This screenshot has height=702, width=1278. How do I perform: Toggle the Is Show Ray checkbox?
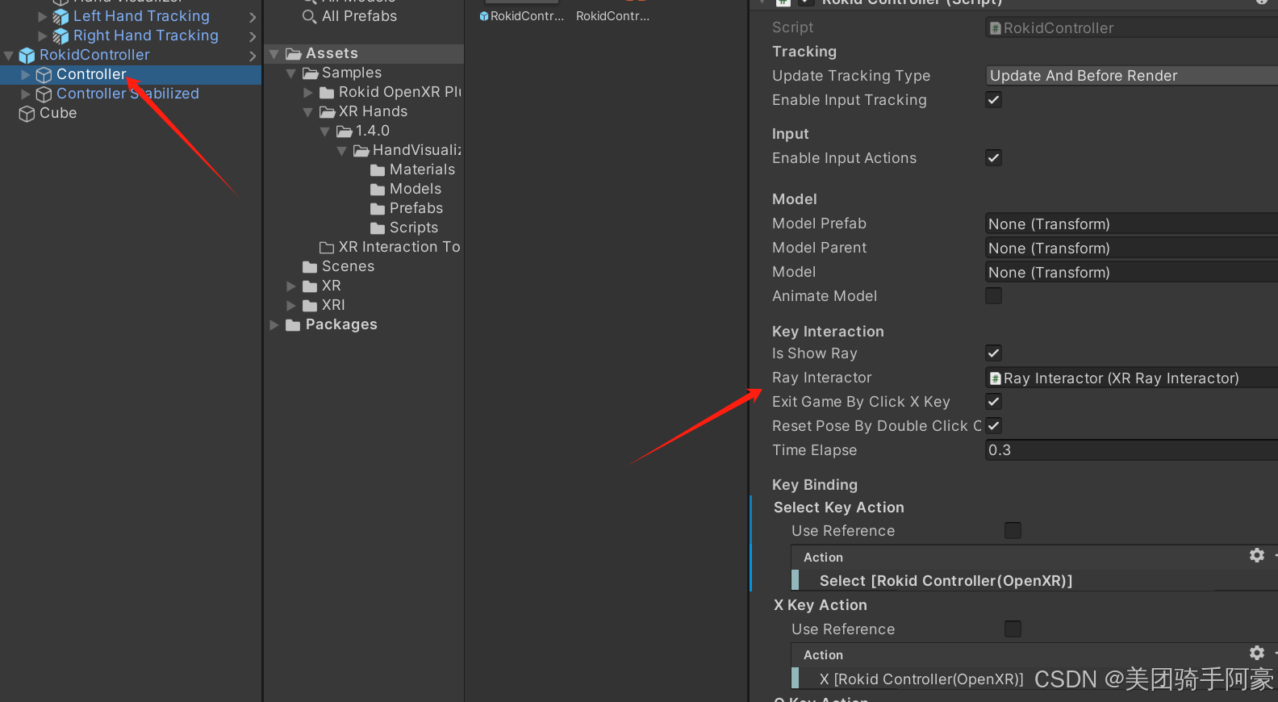point(994,353)
